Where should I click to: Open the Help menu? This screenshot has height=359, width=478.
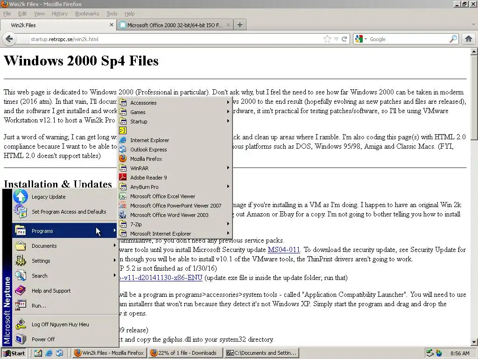coord(130,14)
